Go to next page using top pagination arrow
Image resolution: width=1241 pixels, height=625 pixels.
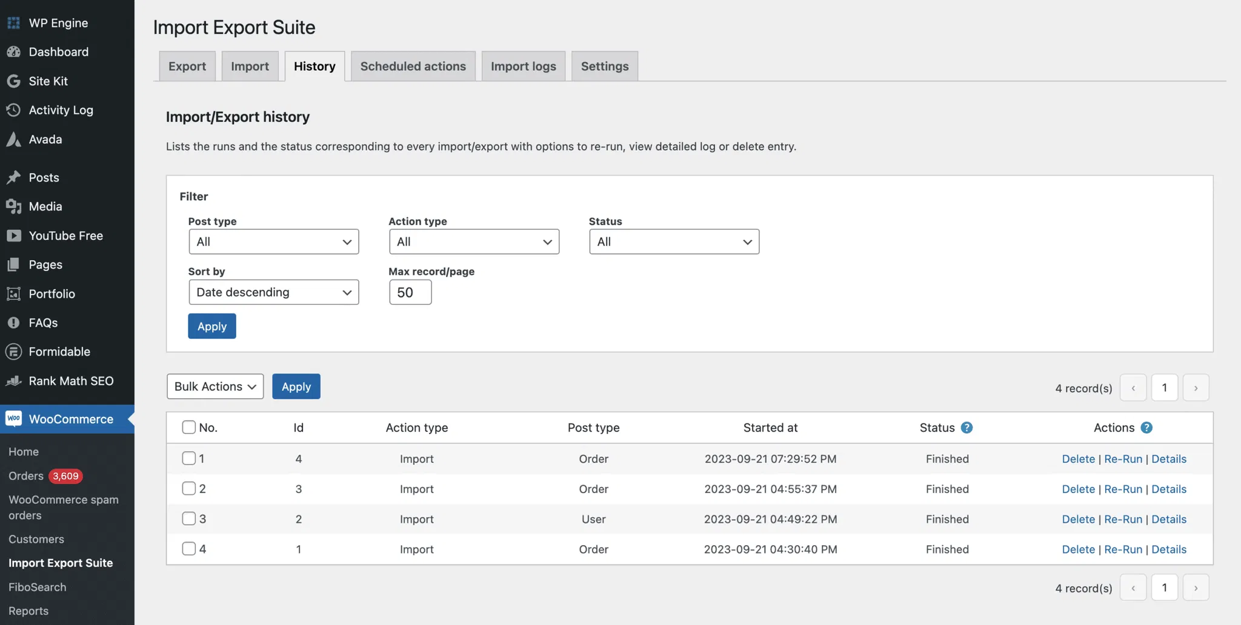1195,388
